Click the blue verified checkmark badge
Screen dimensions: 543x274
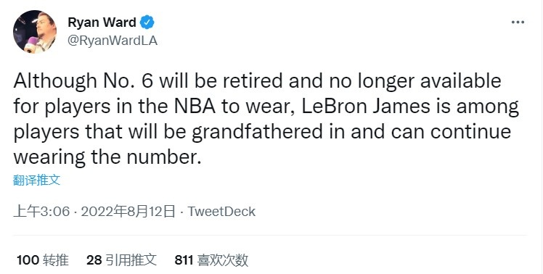click(147, 22)
